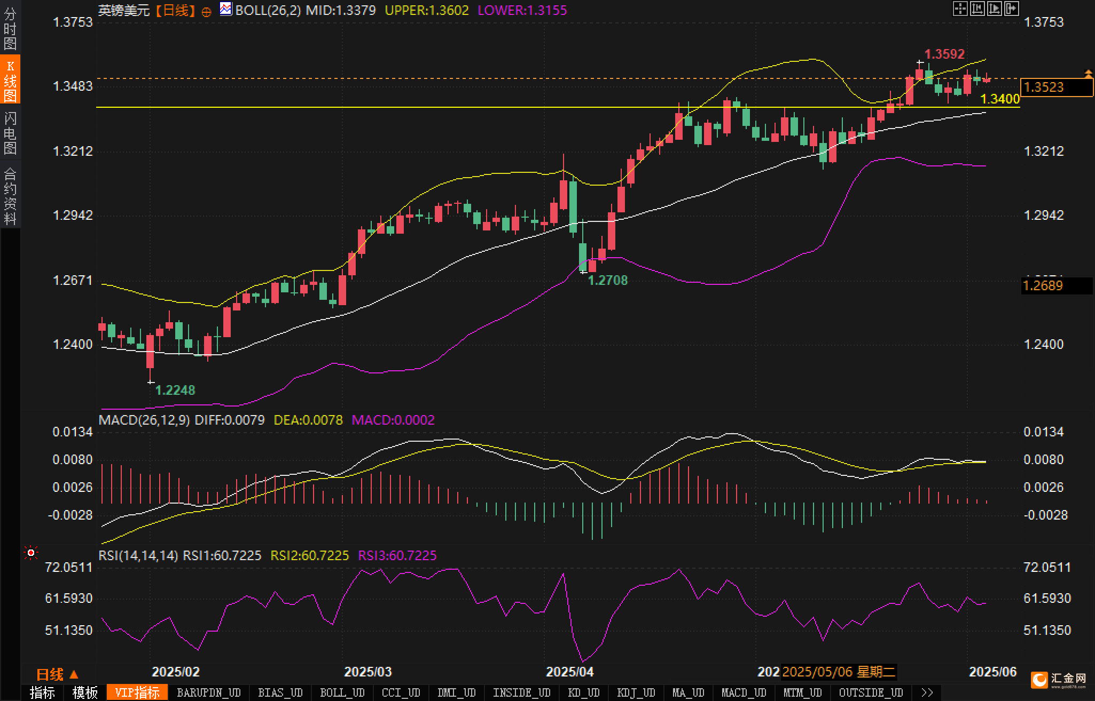The image size is (1095, 701).
Task: Select the VIP指标 tab
Action: (137, 692)
